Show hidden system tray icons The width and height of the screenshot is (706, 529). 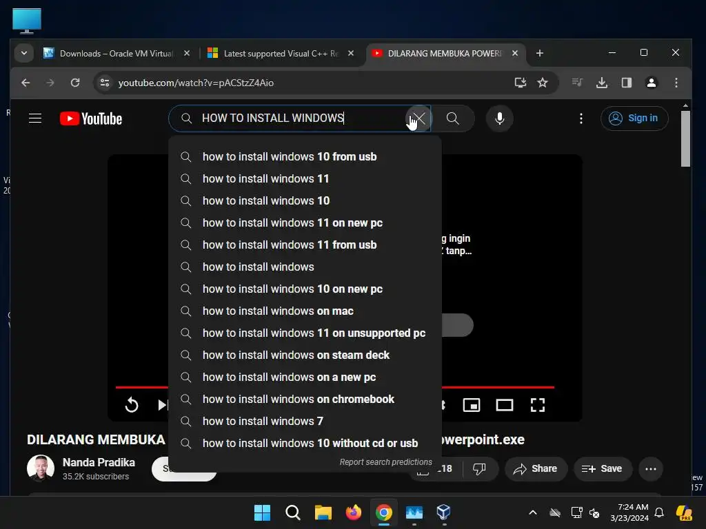(533, 512)
